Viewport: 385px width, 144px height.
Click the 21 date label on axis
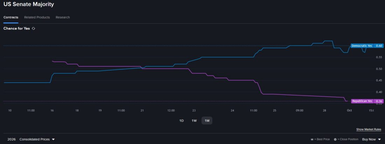click(x=142, y=111)
